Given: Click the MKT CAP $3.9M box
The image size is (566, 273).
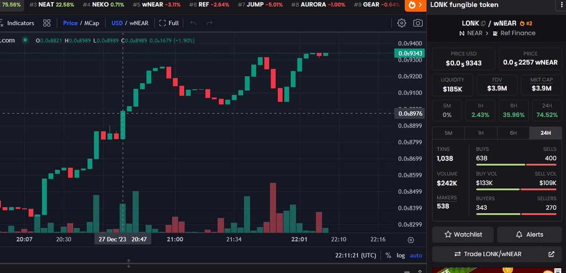Looking at the screenshot, I should 541,85.
